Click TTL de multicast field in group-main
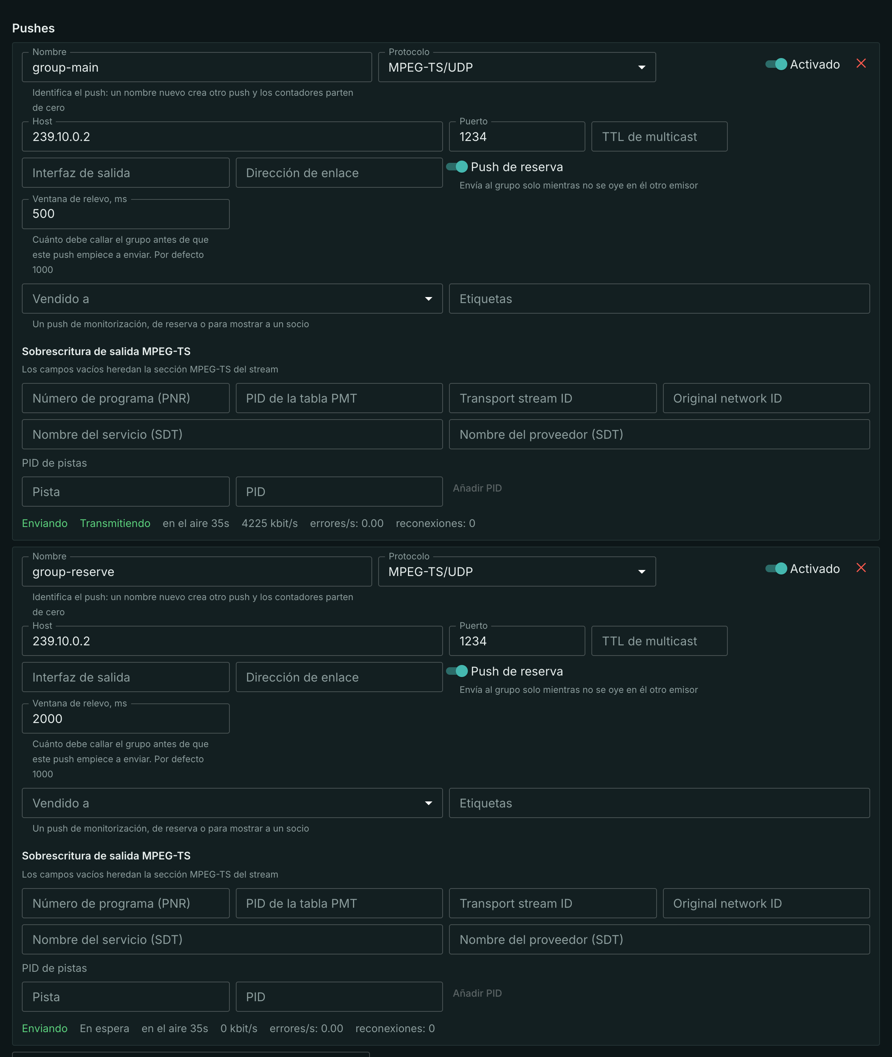 click(x=659, y=136)
